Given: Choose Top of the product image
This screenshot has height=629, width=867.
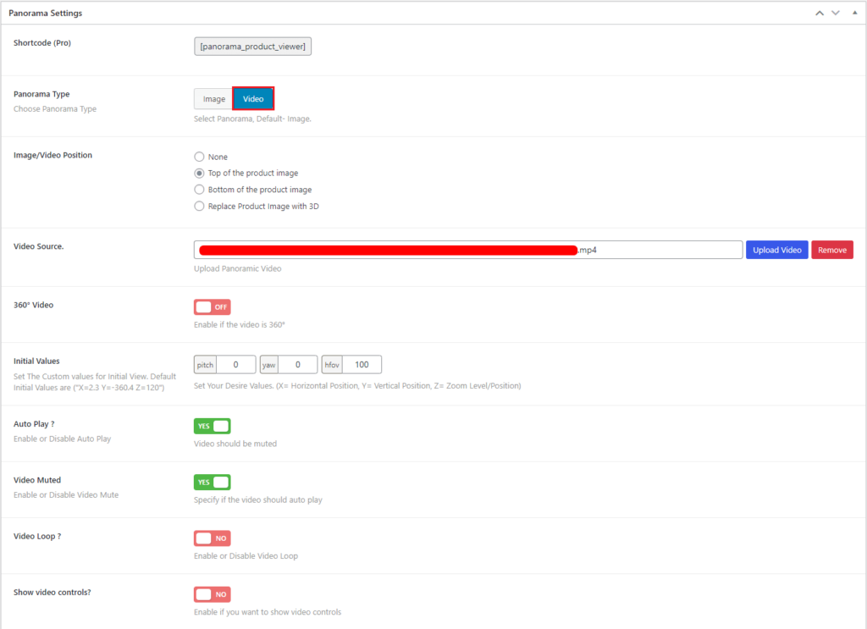Looking at the screenshot, I should [x=198, y=173].
